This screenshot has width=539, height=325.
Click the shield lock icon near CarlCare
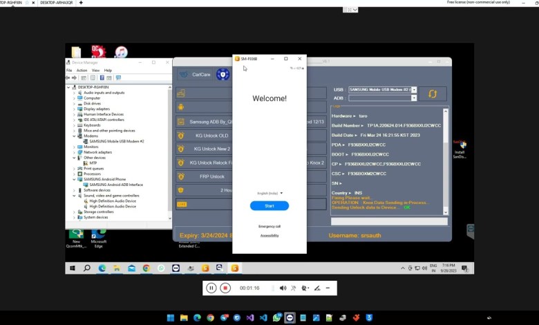pyautogui.click(x=223, y=75)
